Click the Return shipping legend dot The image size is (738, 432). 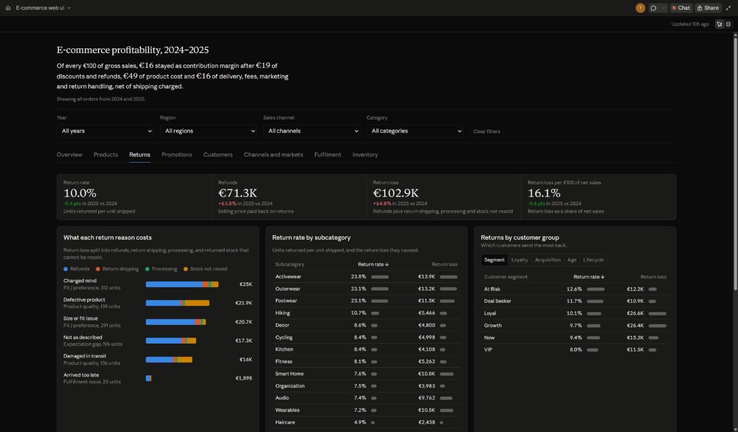98,269
